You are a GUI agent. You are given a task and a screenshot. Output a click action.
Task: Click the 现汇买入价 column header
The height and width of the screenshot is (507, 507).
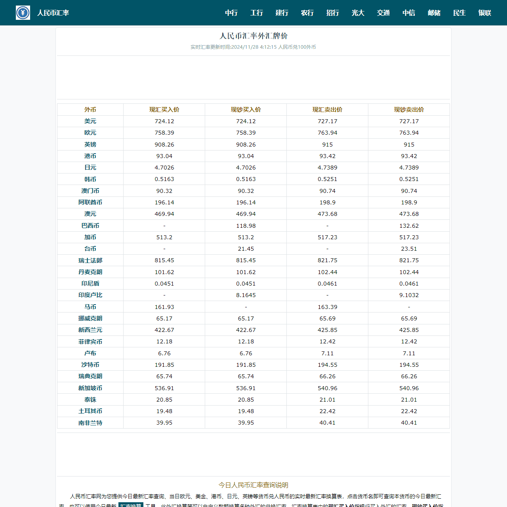pos(164,110)
